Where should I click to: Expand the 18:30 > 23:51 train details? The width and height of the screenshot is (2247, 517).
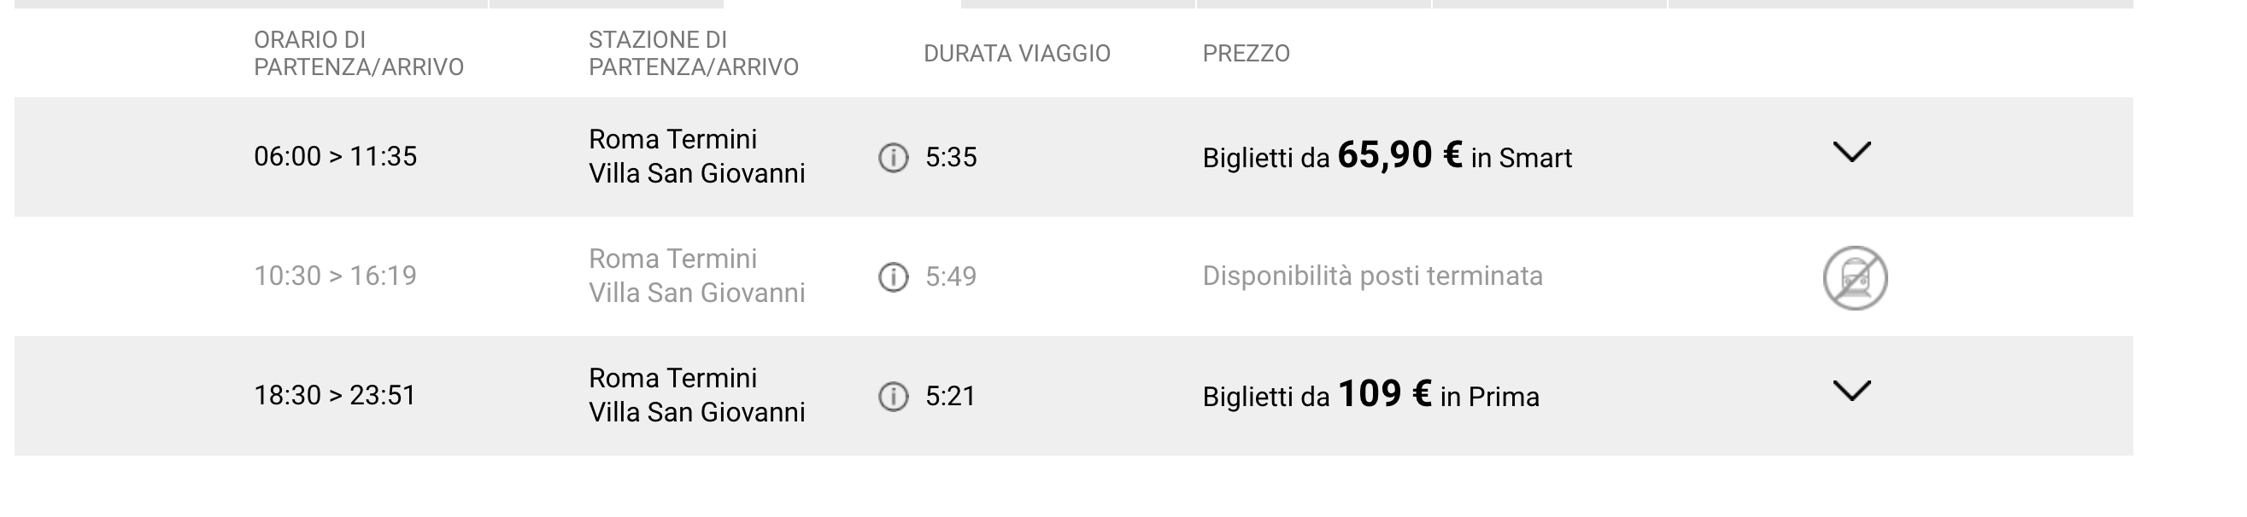coord(1851,391)
